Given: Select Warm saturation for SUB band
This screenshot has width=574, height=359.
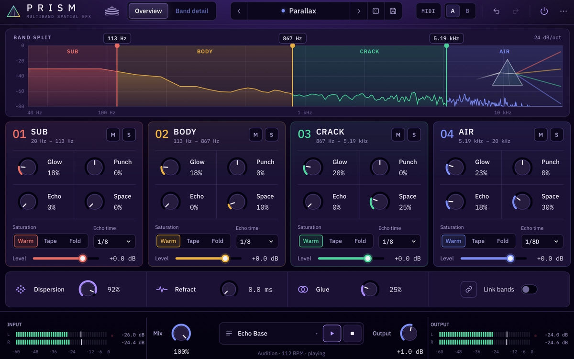Looking at the screenshot, I should click(x=26, y=241).
